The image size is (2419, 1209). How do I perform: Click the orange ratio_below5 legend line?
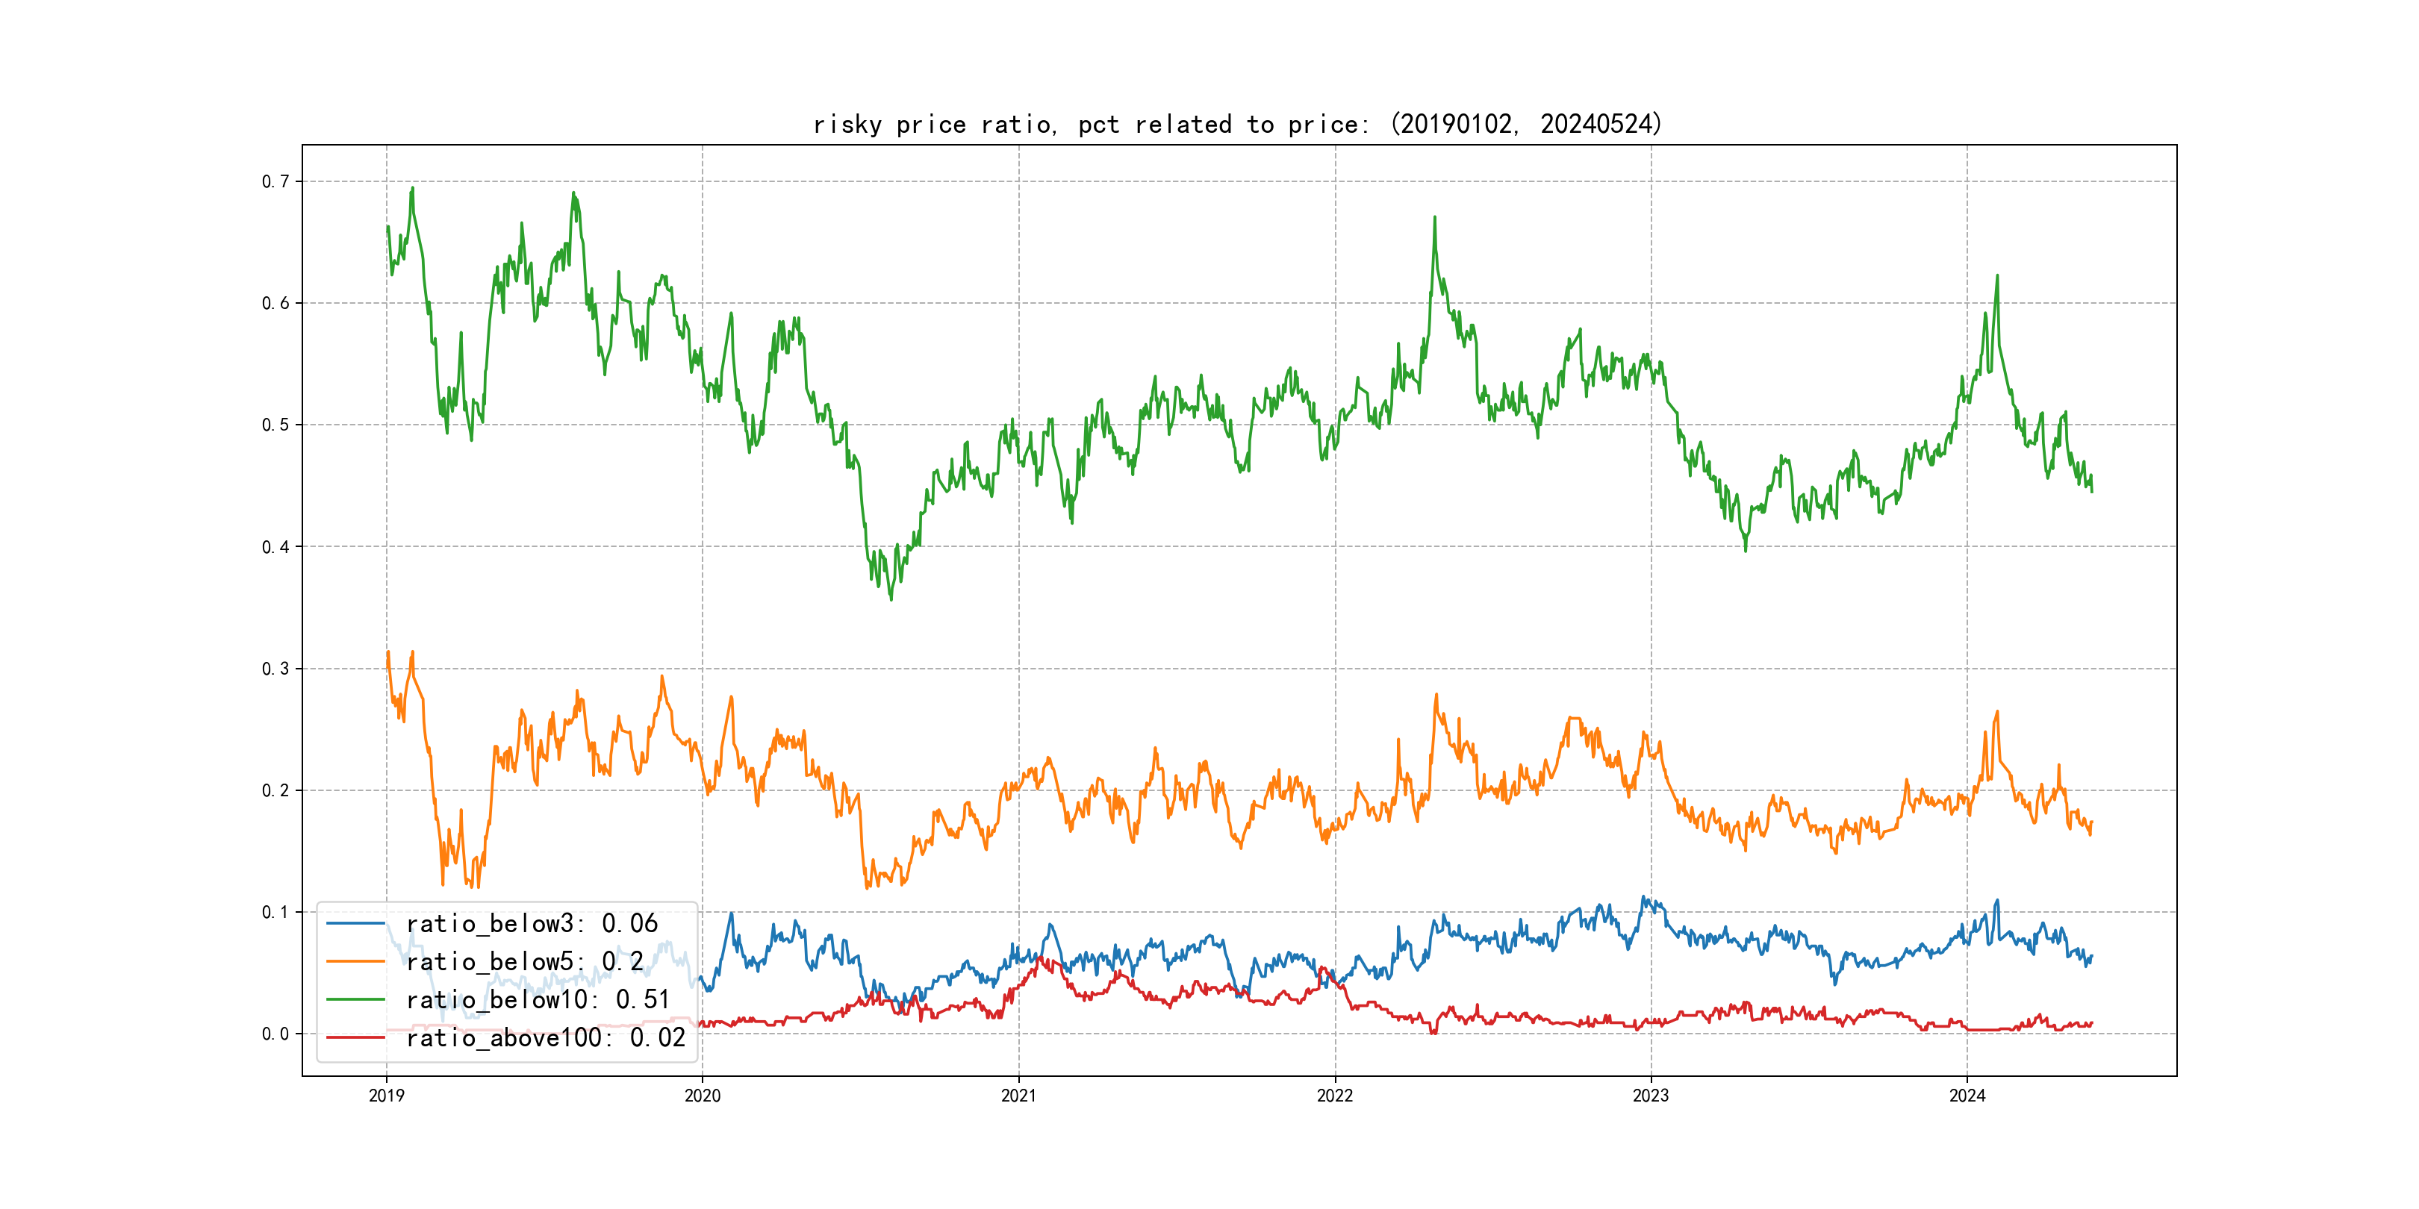pyautogui.click(x=355, y=961)
